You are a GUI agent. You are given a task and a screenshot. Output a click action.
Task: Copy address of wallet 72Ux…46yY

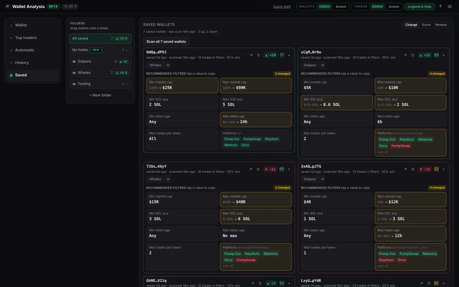[258, 169]
